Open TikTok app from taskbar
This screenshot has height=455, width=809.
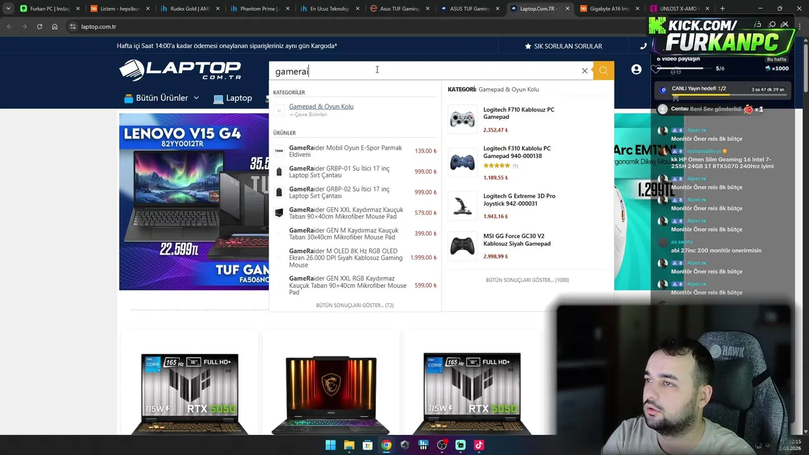478,445
